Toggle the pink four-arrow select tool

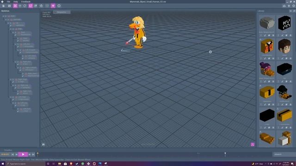[15, 6]
